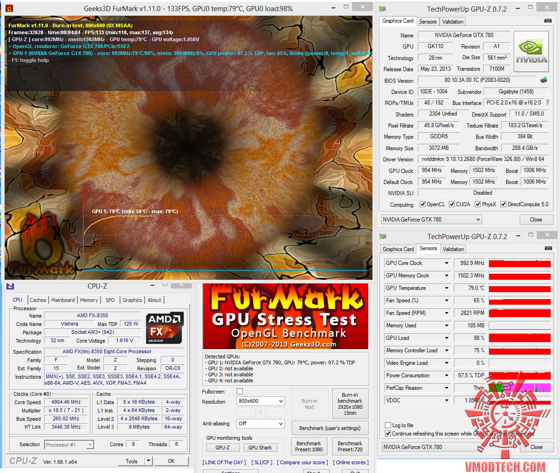Click the BIOS save chip icon beside BIOS Version
Viewport: 560px width, 473px height.
(544, 80)
